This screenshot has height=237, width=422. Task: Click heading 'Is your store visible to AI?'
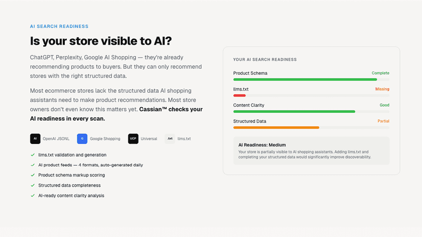point(100,41)
